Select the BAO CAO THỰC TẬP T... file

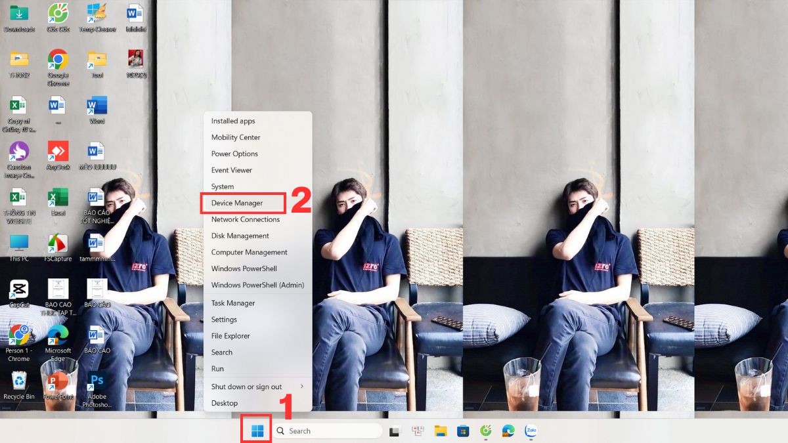tap(58, 298)
